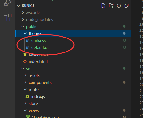Click the star icon for favicon.ico

[25, 54]
